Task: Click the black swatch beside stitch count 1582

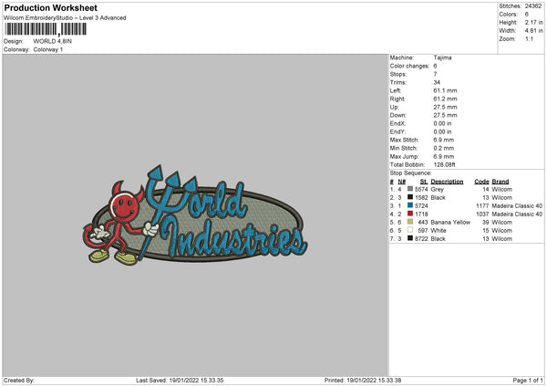Action: (x=410, y=197)
